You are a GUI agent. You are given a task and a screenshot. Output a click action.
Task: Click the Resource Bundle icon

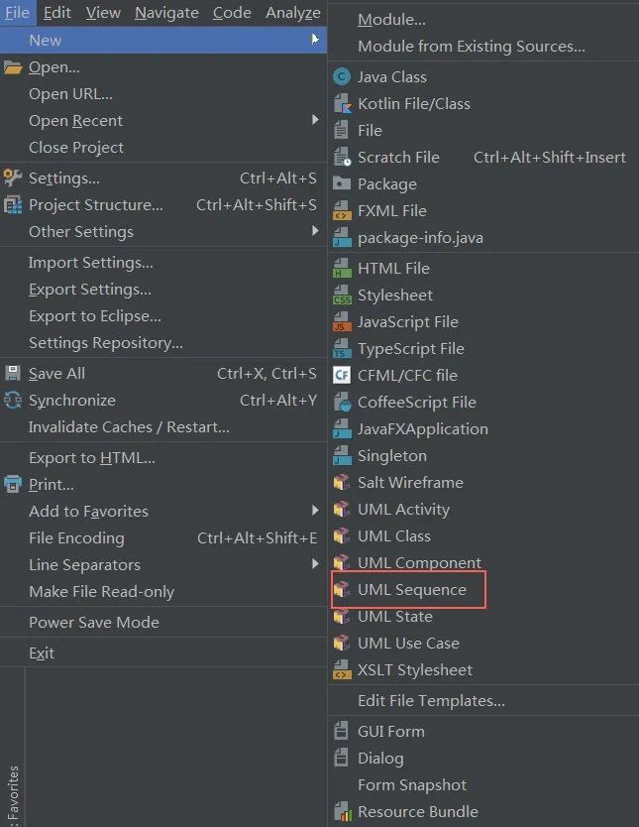(x=343, y=811)
